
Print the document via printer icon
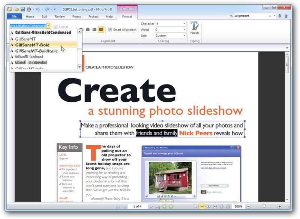click(x=29, y=9)
